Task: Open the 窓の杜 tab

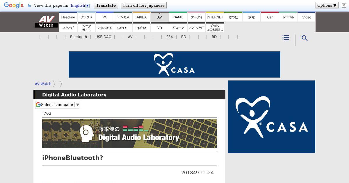Action: click(233, 17)
